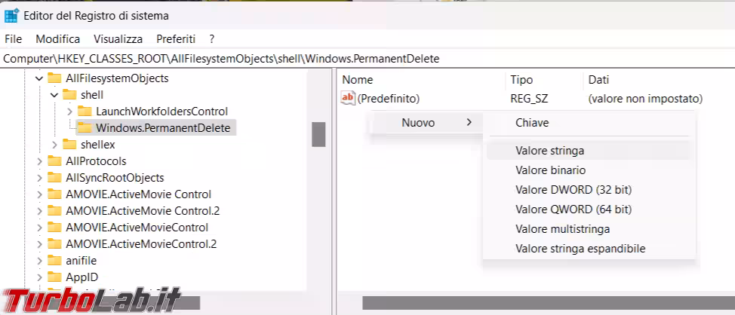The width and height of the screenshot is (735, 315).
Task: Click the shellex folder icon
Action: click(x=69, y=145)
